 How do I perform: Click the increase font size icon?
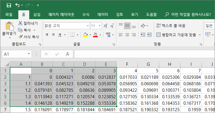[106, 26]
